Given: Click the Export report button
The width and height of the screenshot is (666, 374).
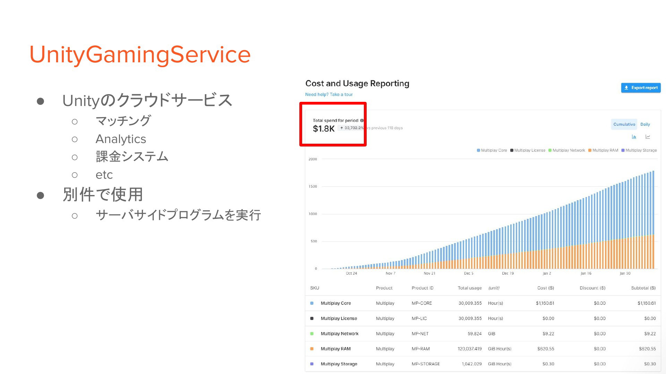Looking at the screenshot, I should [641, 88].
